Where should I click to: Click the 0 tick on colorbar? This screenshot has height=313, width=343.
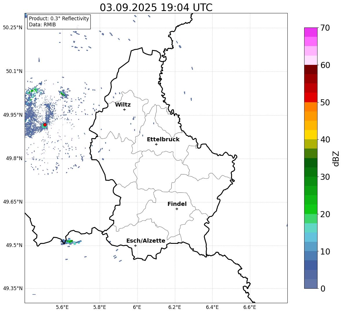coord(323,288)
